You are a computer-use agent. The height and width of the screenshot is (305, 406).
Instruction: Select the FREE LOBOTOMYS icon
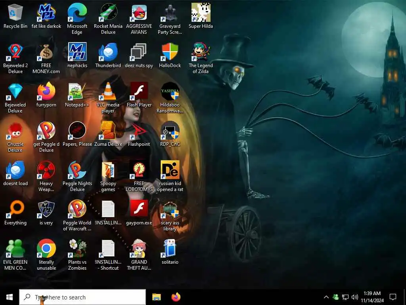(x=139, y=170)
